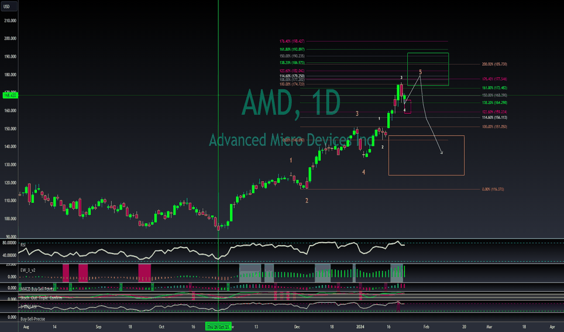
Task: Click the 110.000 price axis label
Action: (10, 200)
